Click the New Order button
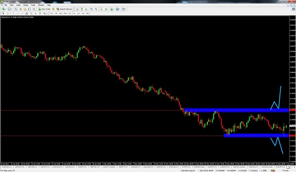Screen dimensions: 296x172 (45, 9)
